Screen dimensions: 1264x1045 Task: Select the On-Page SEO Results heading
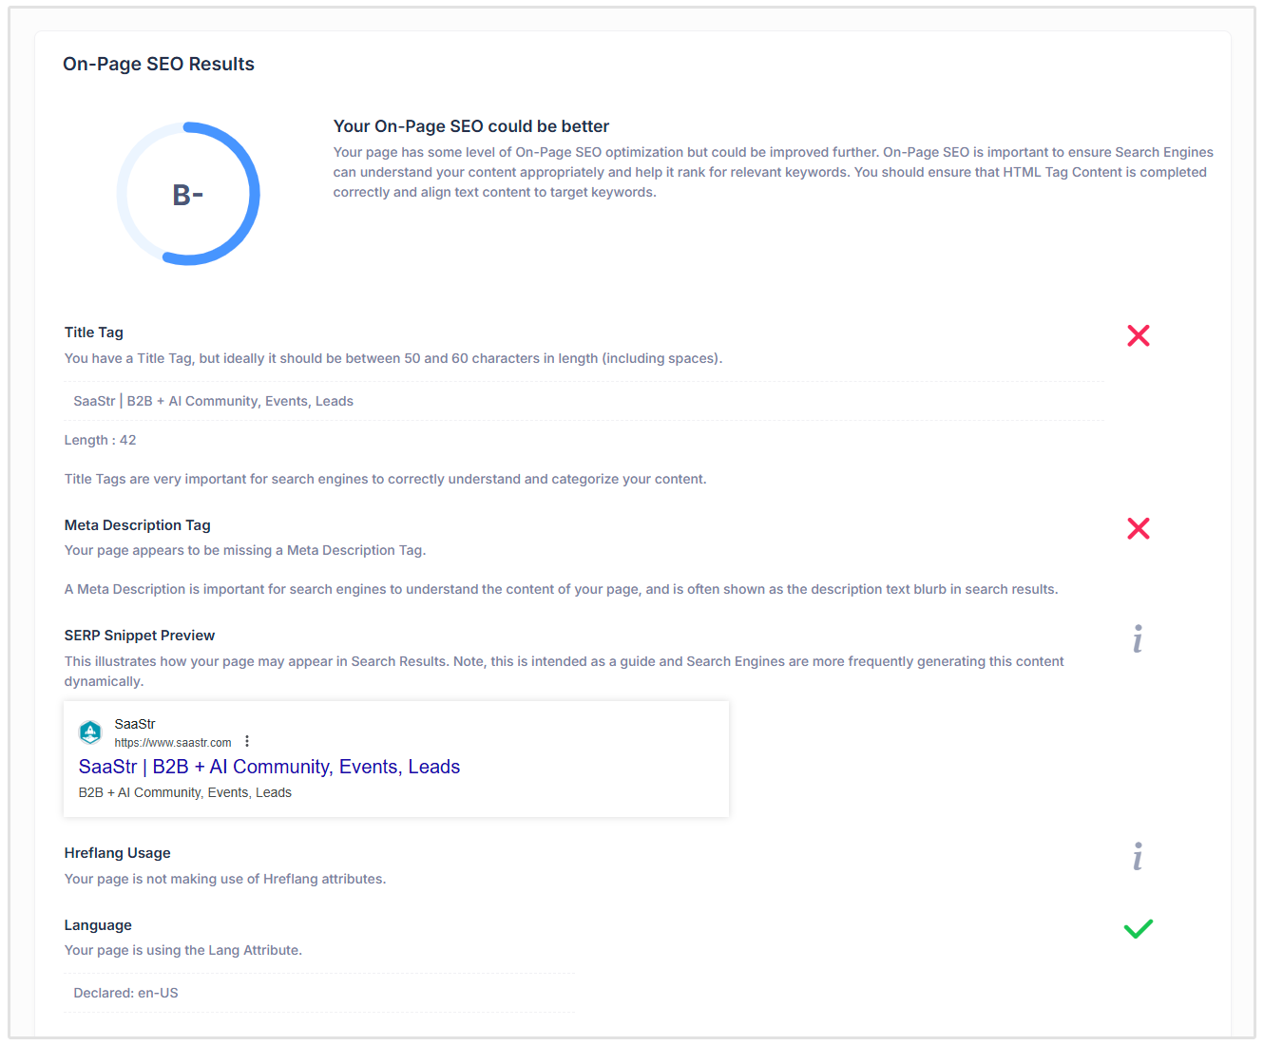[159, 64]
